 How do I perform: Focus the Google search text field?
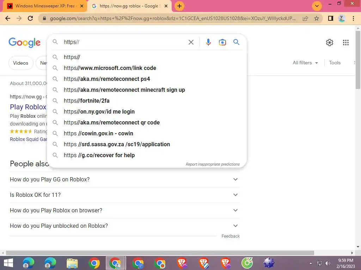pyautogui.click(x=124, y=42)
